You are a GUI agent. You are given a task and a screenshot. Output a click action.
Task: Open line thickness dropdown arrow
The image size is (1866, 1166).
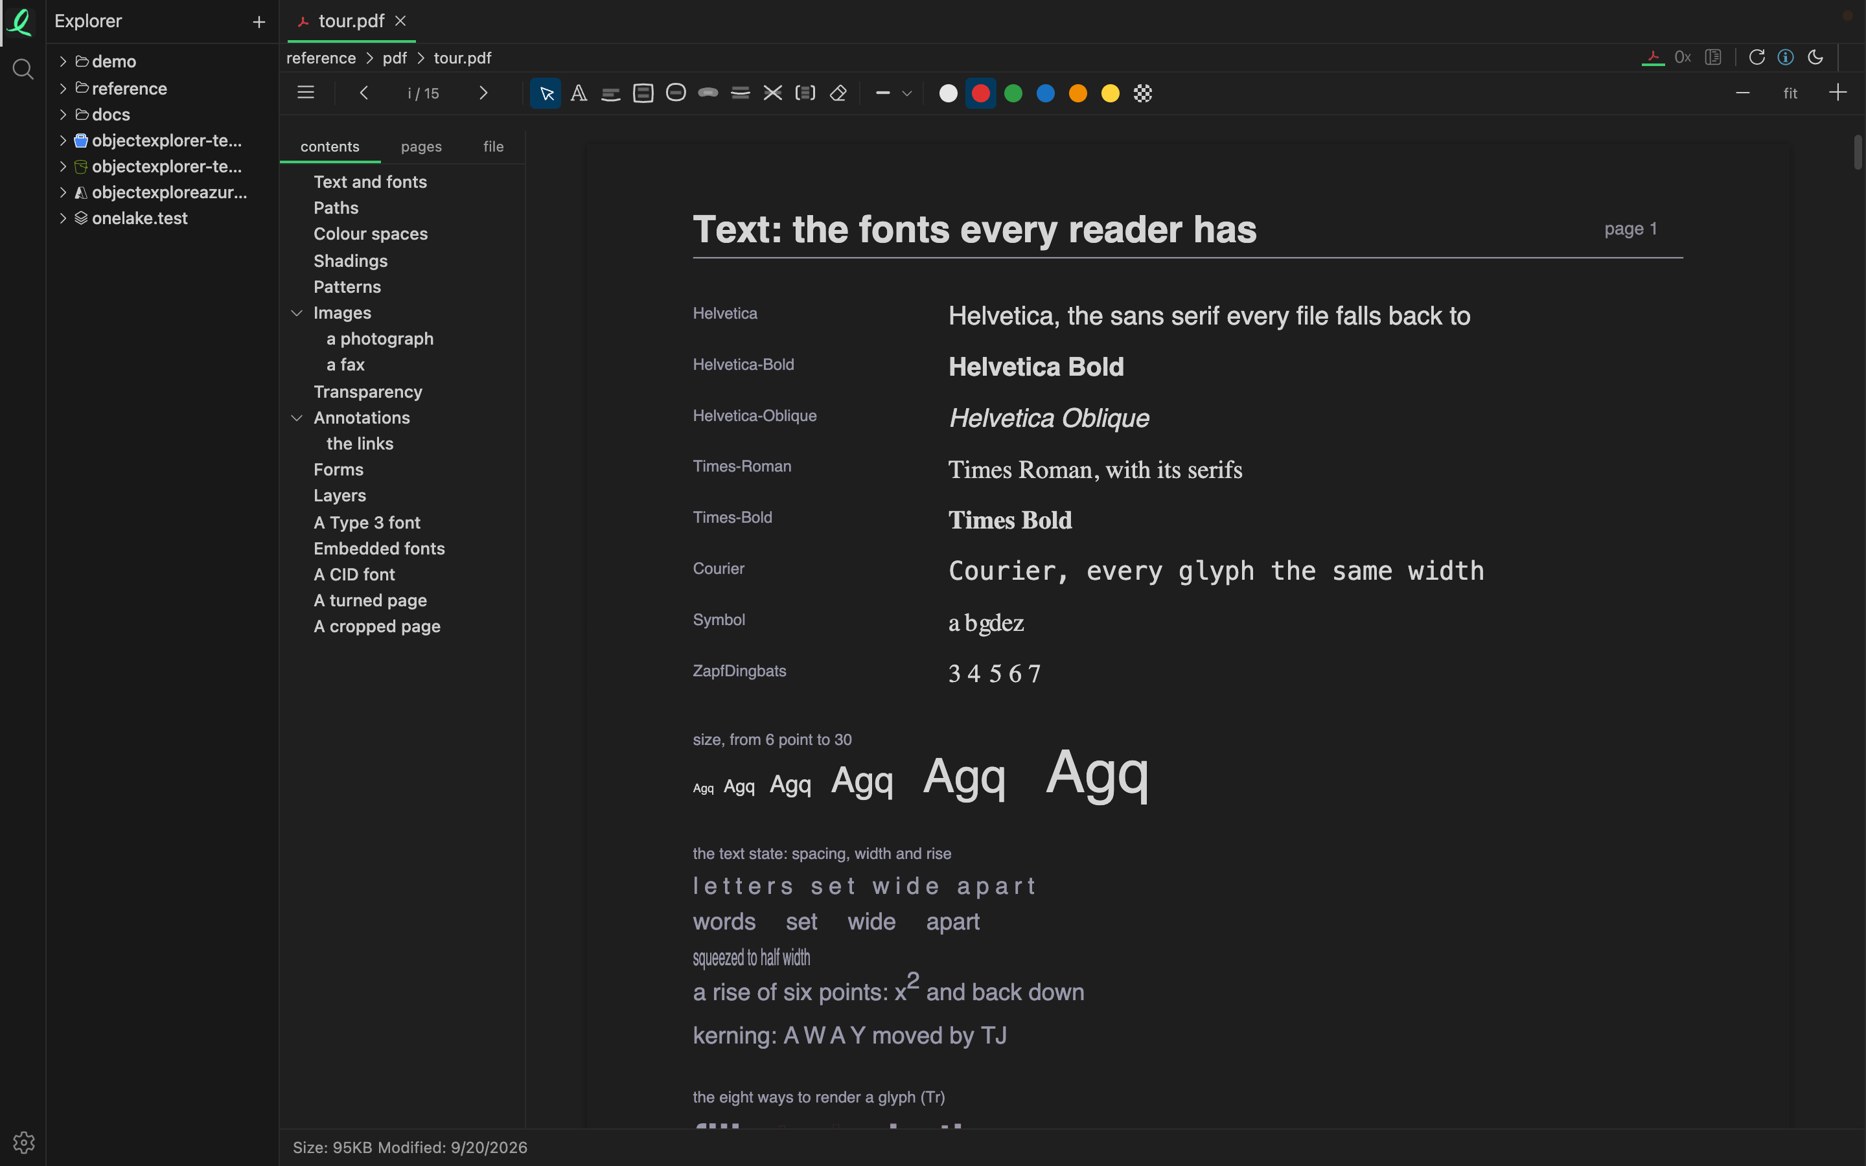coord(908,93)
